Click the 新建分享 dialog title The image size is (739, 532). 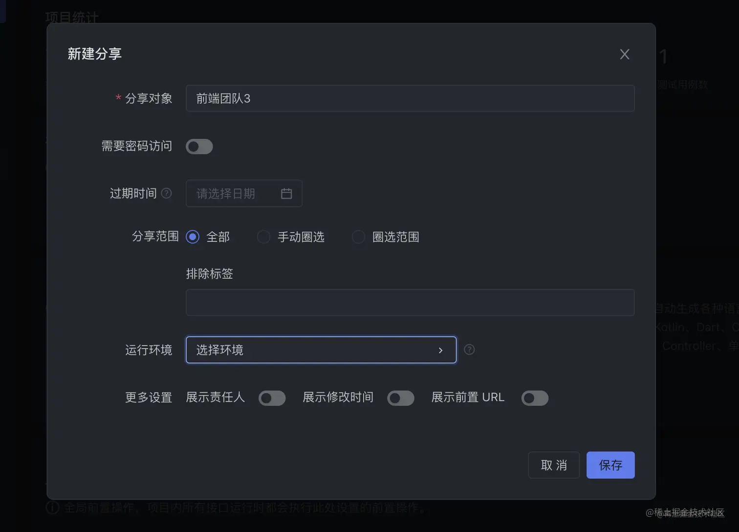tap(94, 54)
